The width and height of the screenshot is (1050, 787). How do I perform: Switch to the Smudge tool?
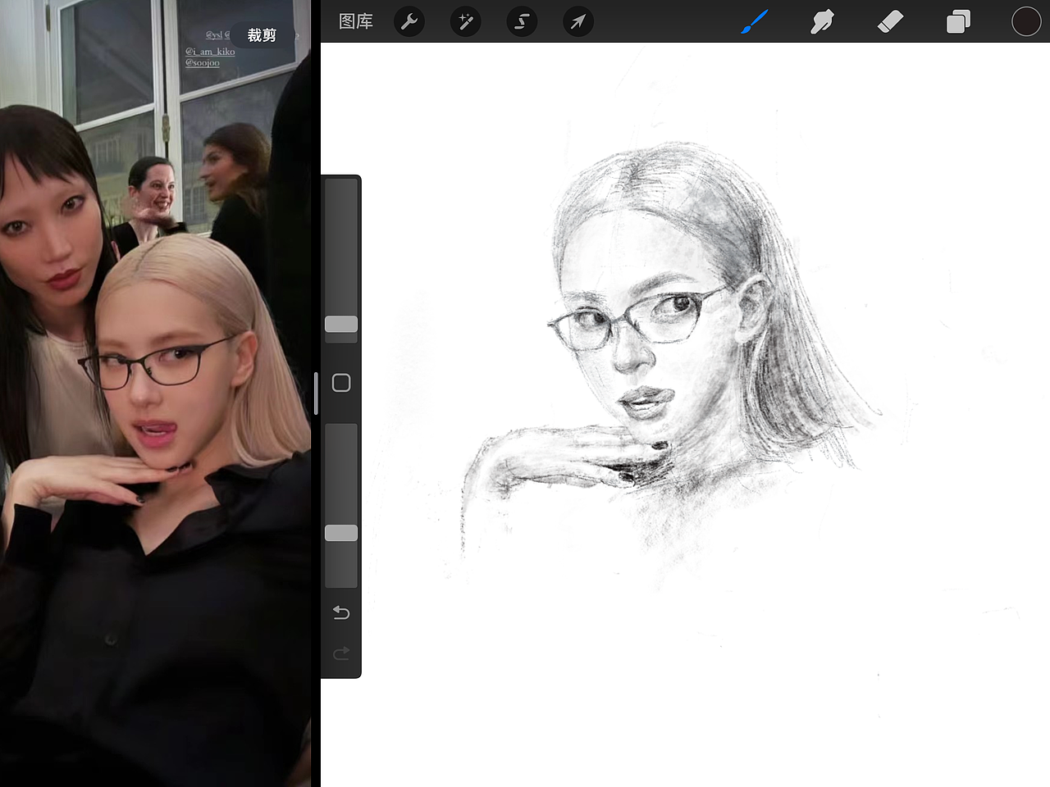coord(822,21)
